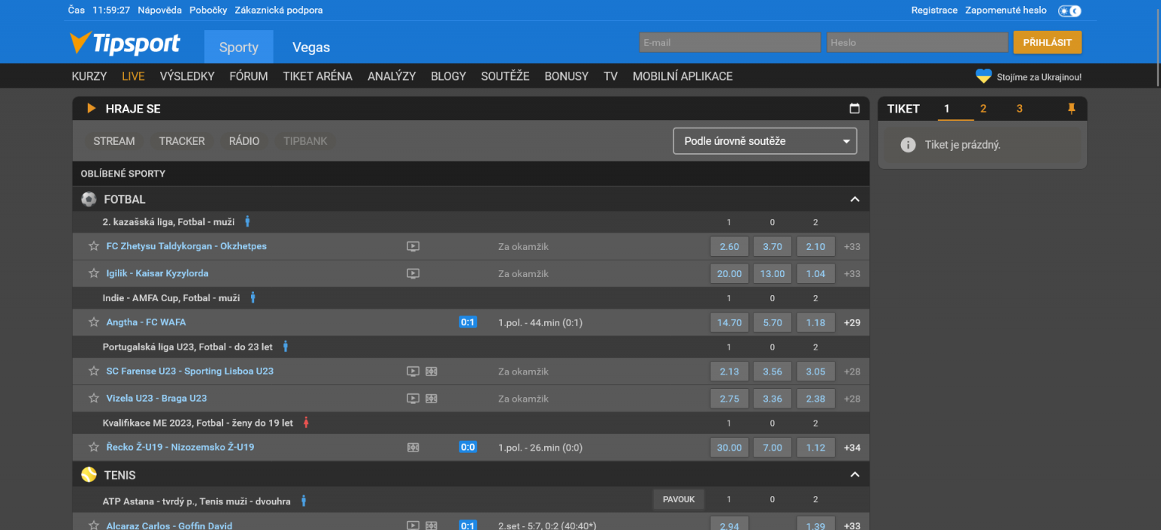Screen dimensions: 1161x530
Task: Star the Vizela U23 - Braga U23 match
Action: coord(94,398)
